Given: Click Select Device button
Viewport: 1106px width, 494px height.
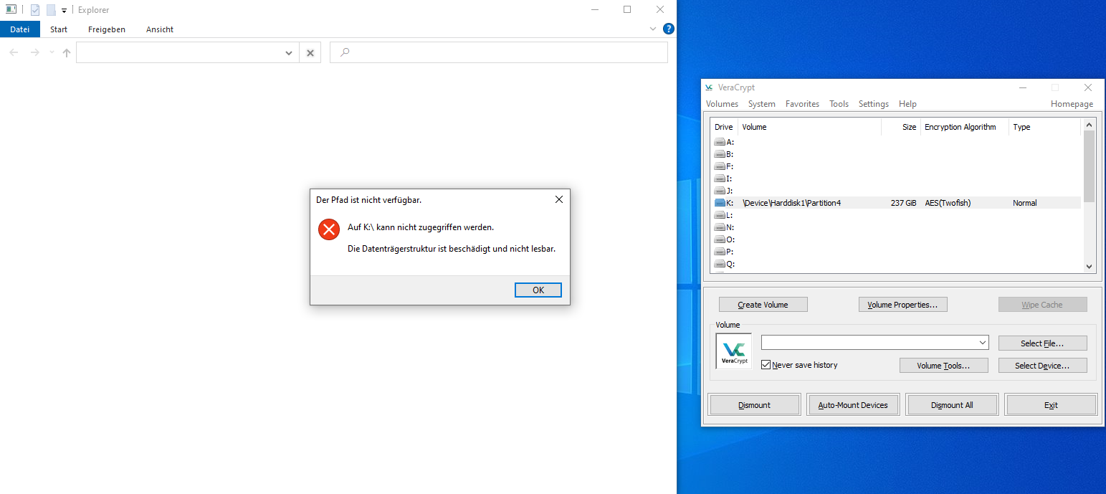Looking at the screenshot, I should coord(1042,366).
